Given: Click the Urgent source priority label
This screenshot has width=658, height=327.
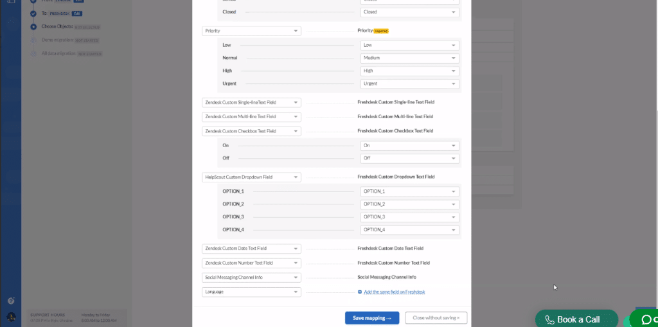Looking at the screenshot, I should (x=229, y=84).
